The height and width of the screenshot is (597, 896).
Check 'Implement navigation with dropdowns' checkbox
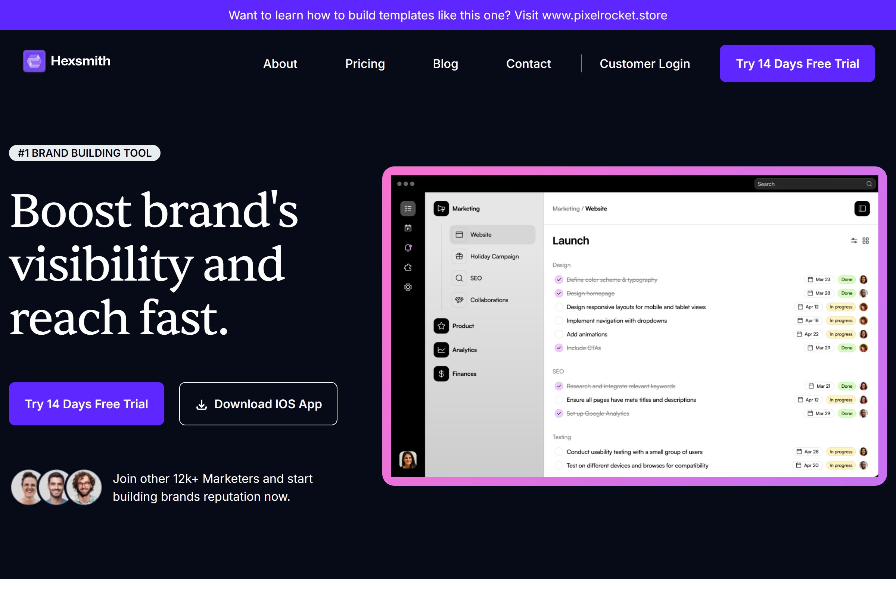(559, 321)
